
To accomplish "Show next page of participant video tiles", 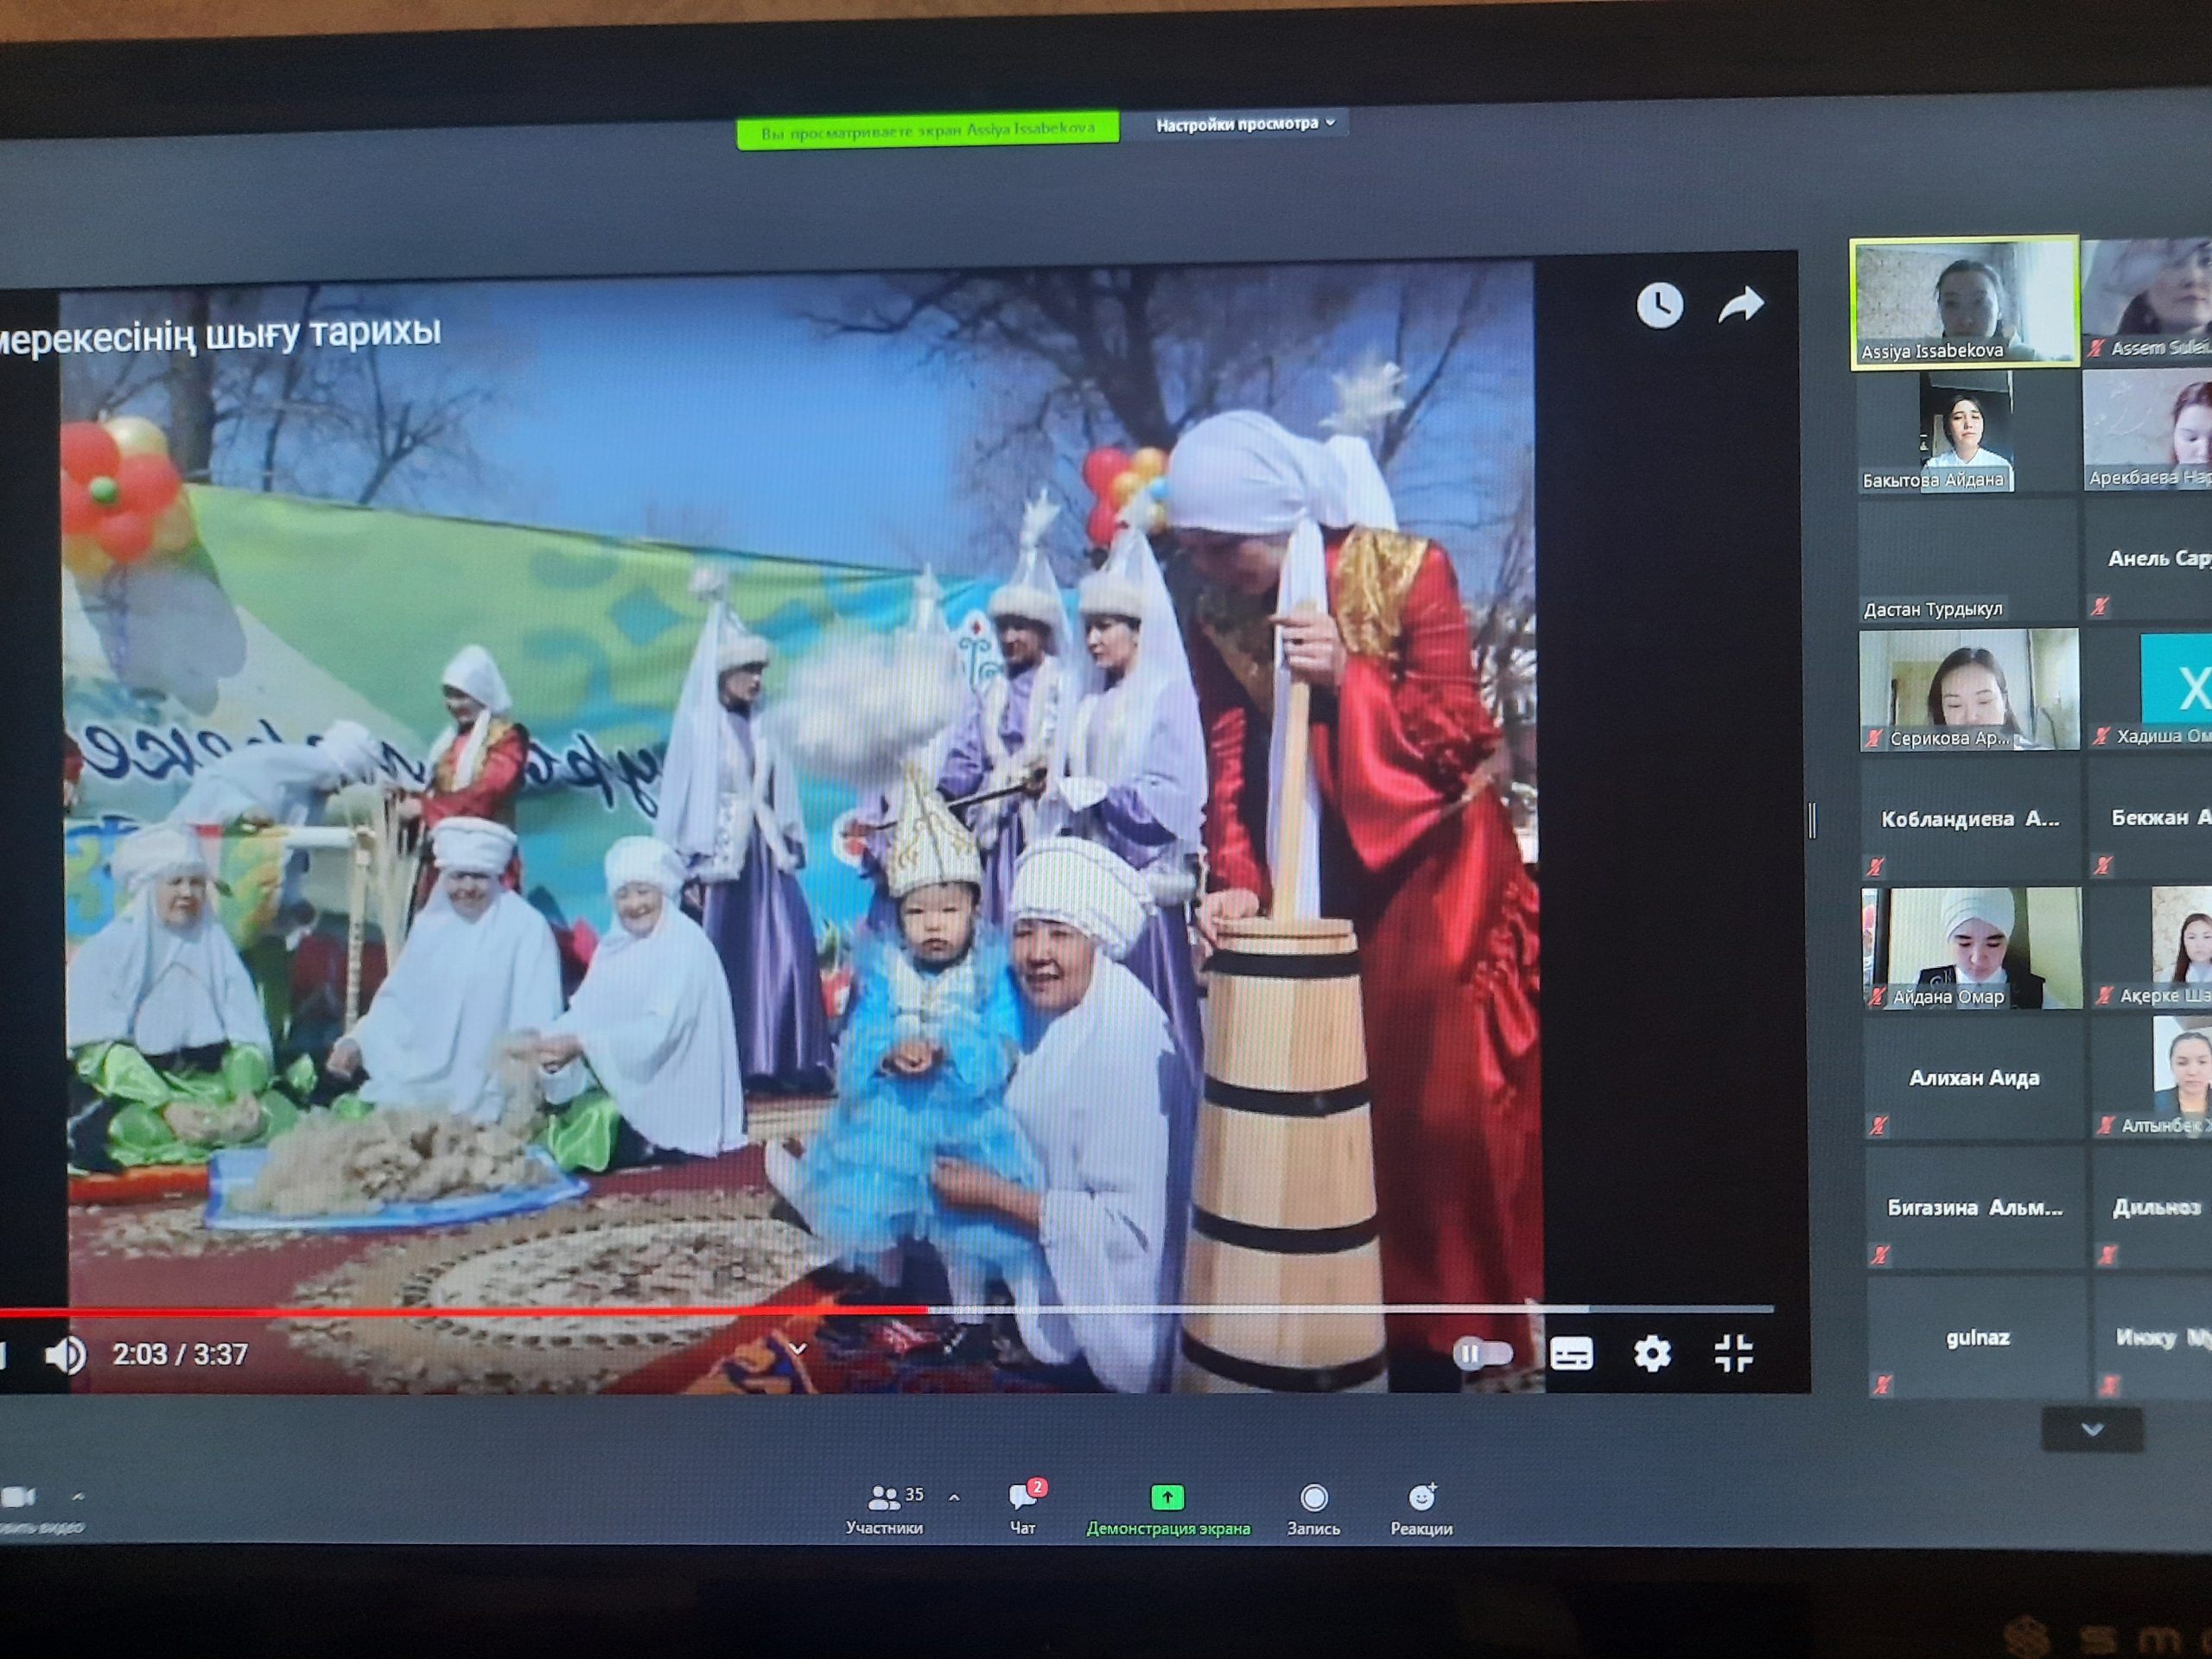I will coord(2092,1429).
